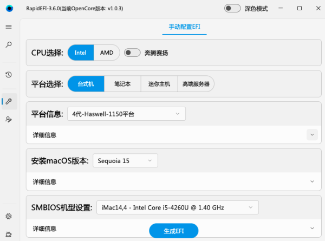Click the RapidEFI app logo

pos(9,8)
